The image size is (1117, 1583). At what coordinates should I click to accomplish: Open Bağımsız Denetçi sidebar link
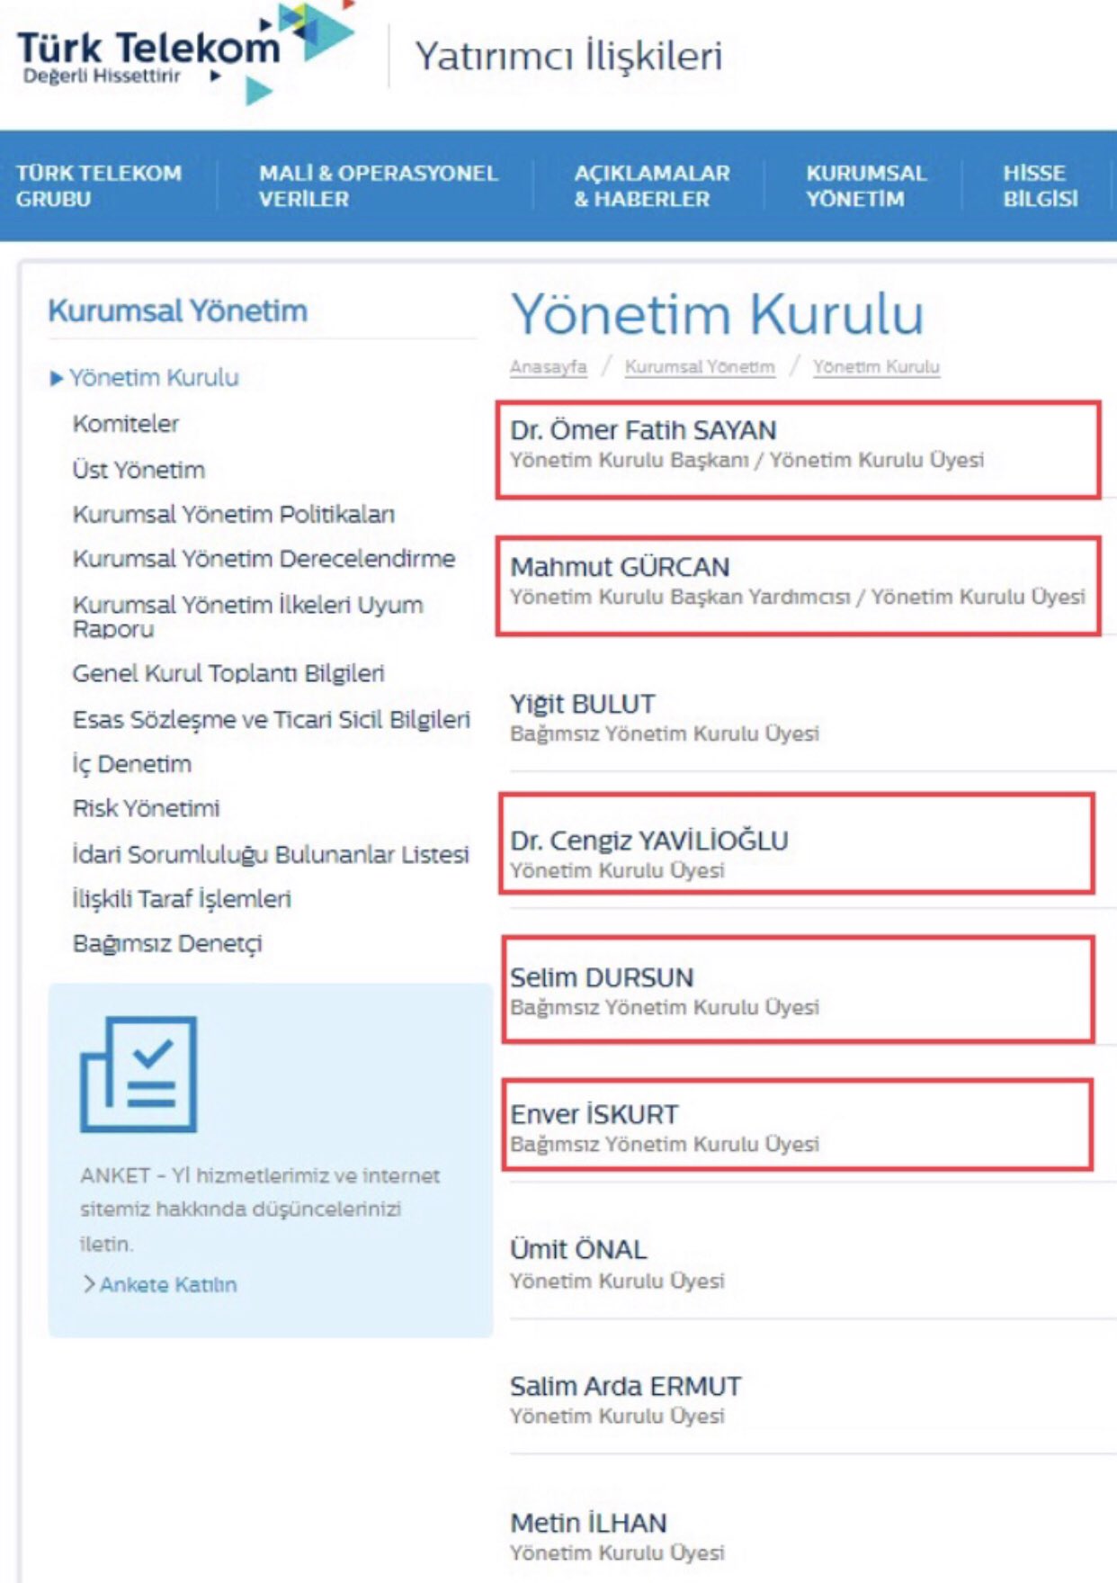pyautogui.click(x=167, y=944)
